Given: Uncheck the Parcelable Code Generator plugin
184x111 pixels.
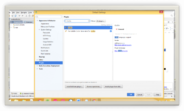Looking at the screenshot, I should [111, 31].
